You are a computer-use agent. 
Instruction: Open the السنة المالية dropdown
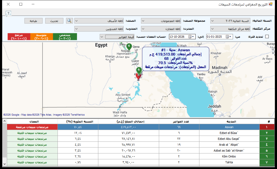231,21
